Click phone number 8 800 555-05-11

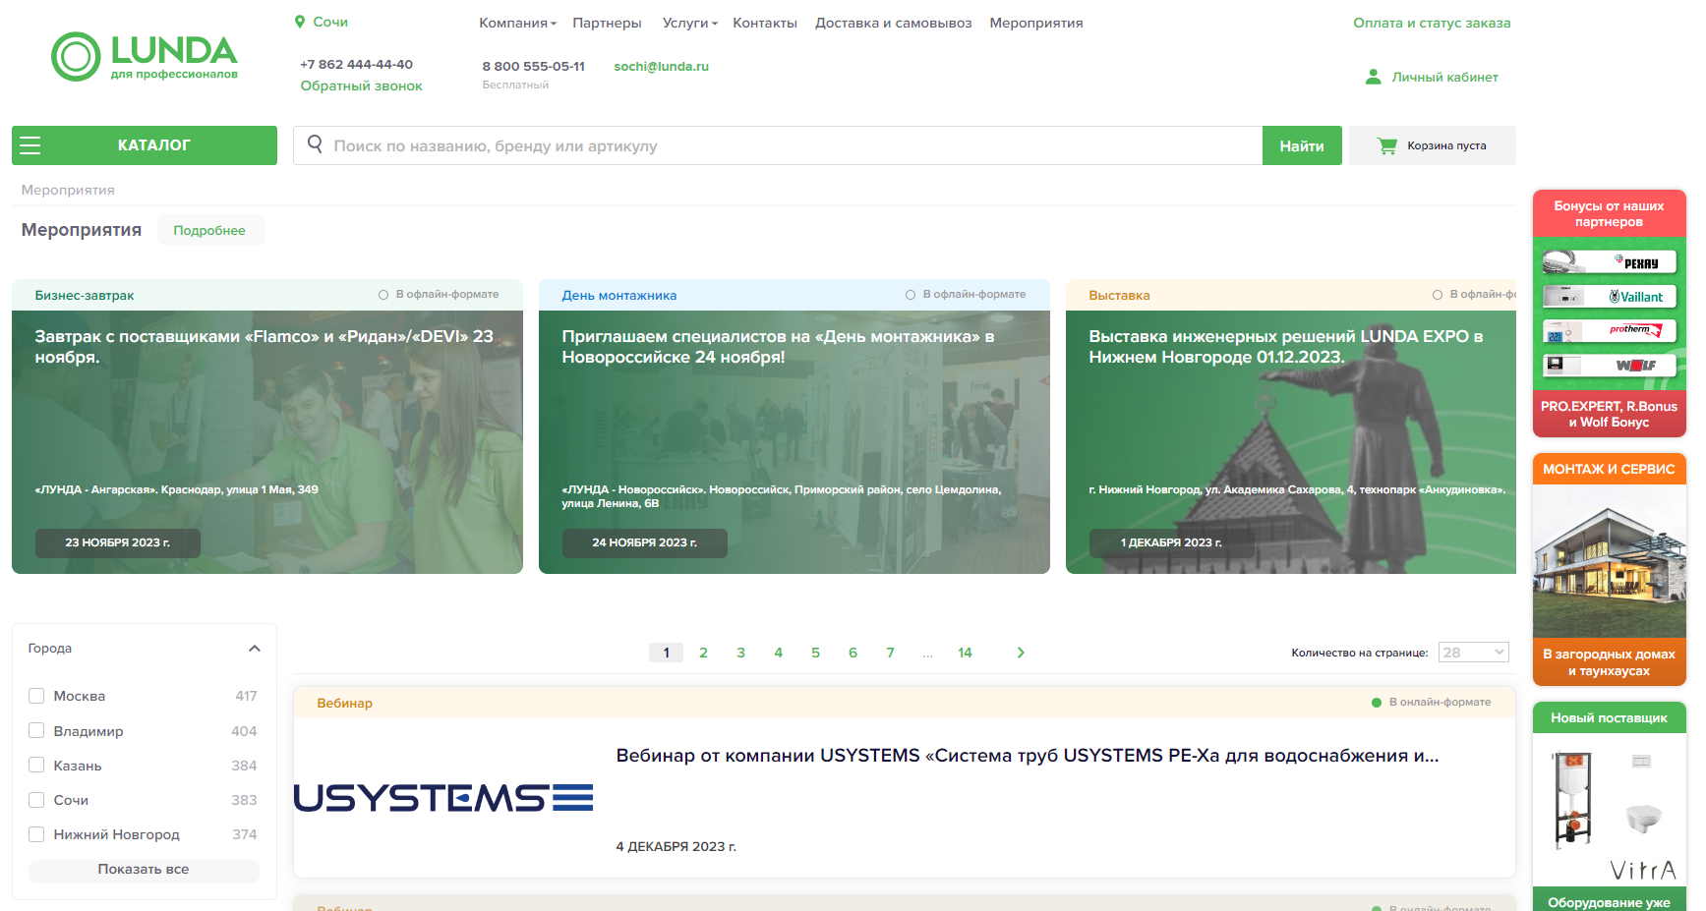[x=533, y=66]
